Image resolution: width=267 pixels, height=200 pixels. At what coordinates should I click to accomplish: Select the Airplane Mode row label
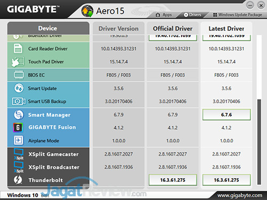[44, 141]
